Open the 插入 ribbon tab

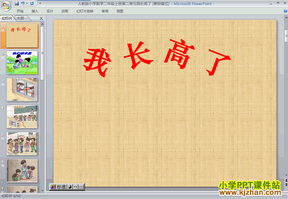(x=35, y=11)
